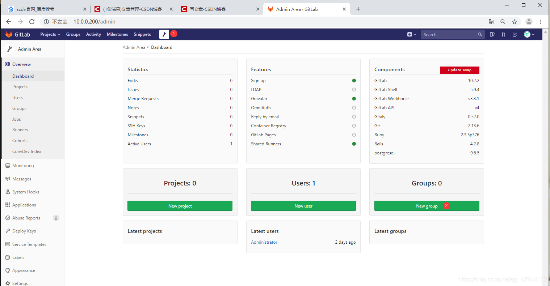The height and width of the screenshot is (286, 550).
Task: Click the New project button
Action: click(x=180, y=206)
